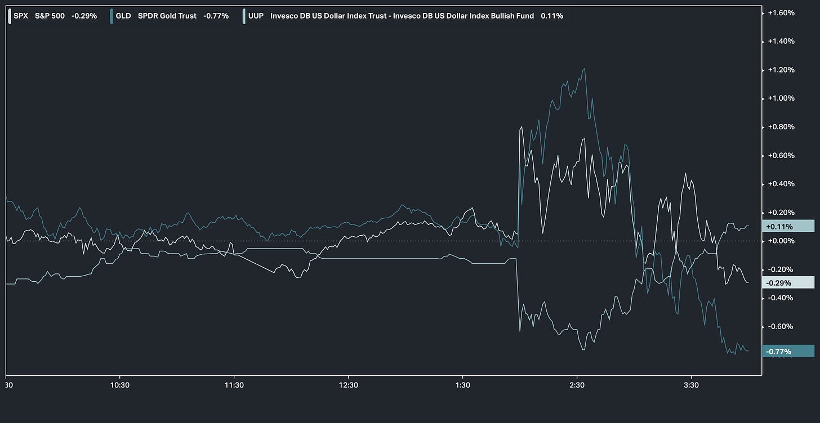Click the 0.11% in the UUP legend
Screen dimensions: 820x423
(552, 16)
